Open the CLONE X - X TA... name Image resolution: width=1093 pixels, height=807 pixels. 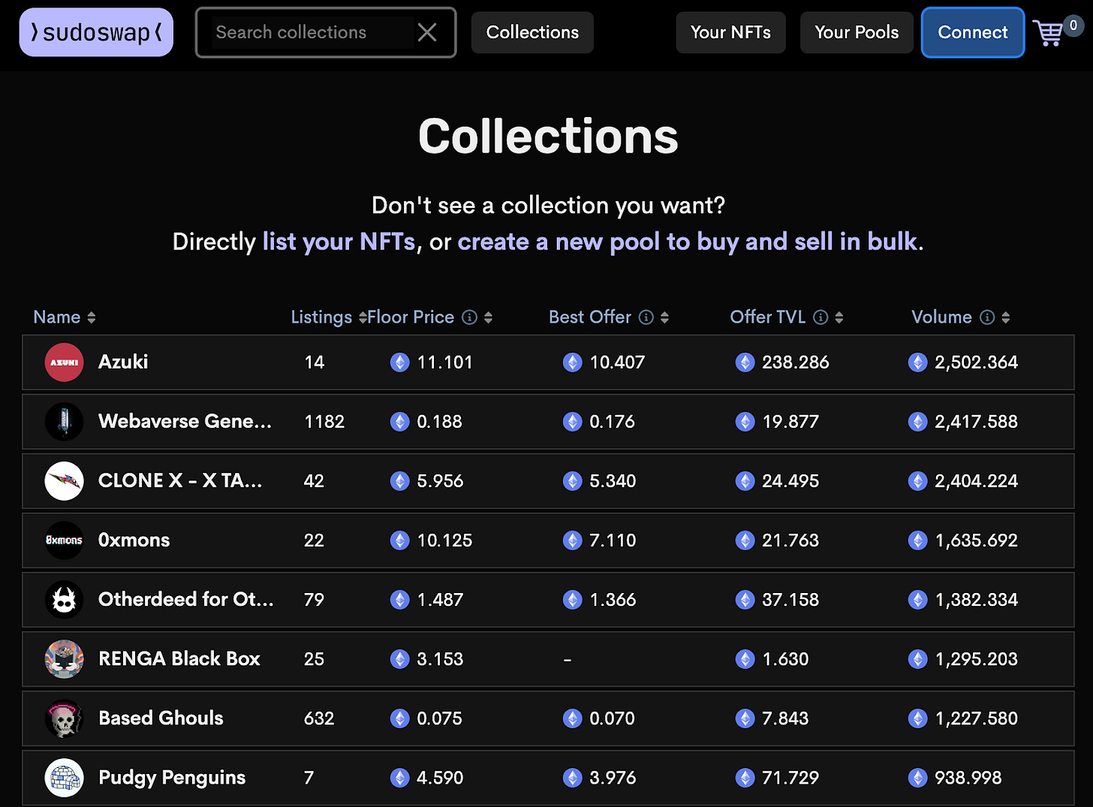180,480
